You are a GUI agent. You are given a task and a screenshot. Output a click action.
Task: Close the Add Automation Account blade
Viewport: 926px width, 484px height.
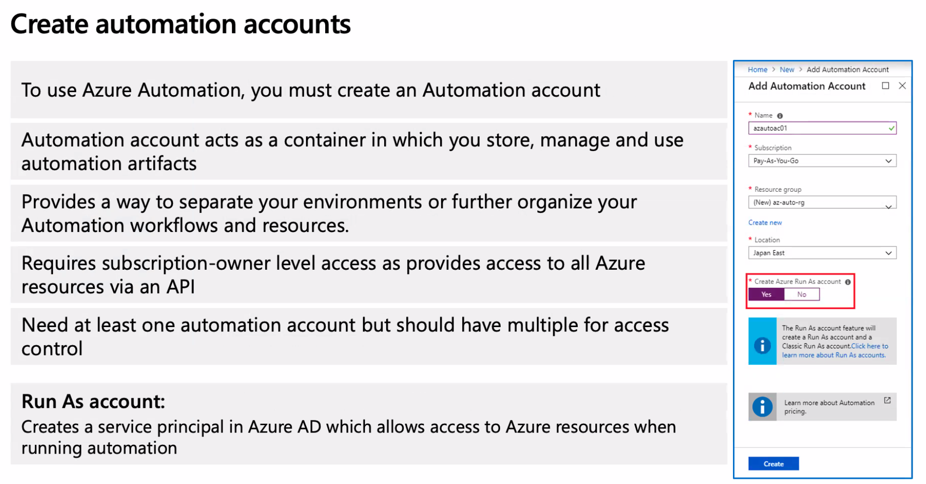902,86
